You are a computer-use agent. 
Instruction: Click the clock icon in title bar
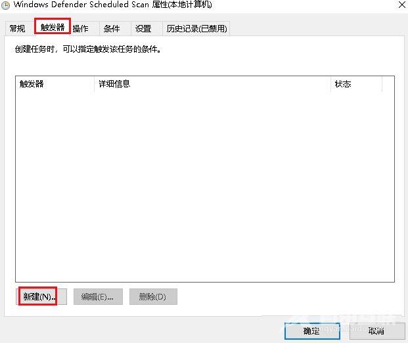(5, 5)
